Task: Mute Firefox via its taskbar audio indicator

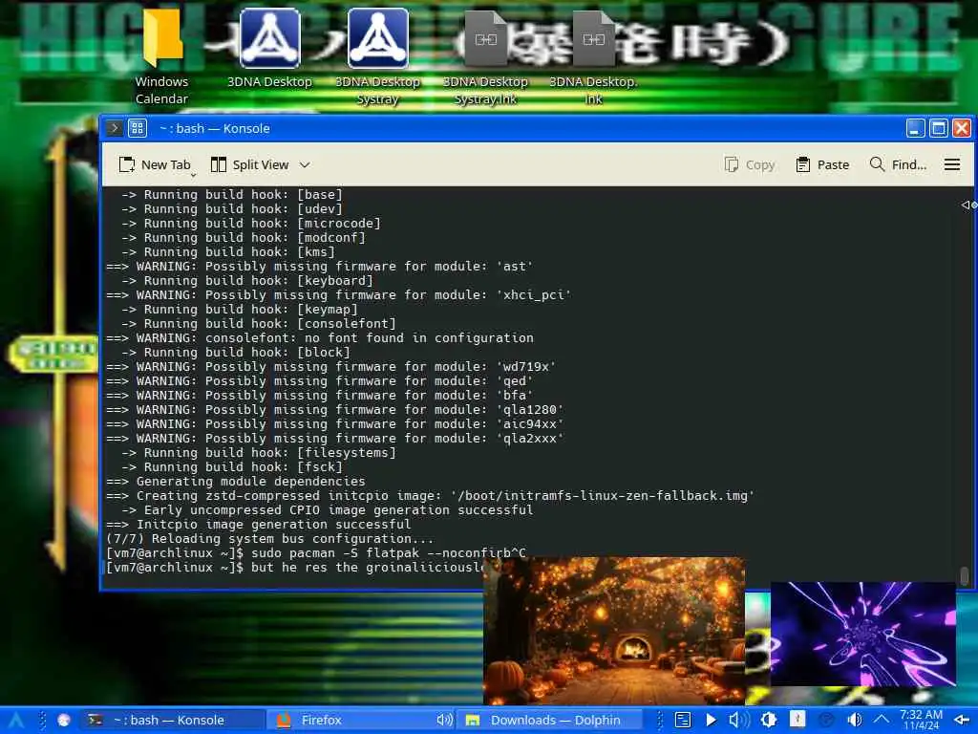Action: coord(444,721)
